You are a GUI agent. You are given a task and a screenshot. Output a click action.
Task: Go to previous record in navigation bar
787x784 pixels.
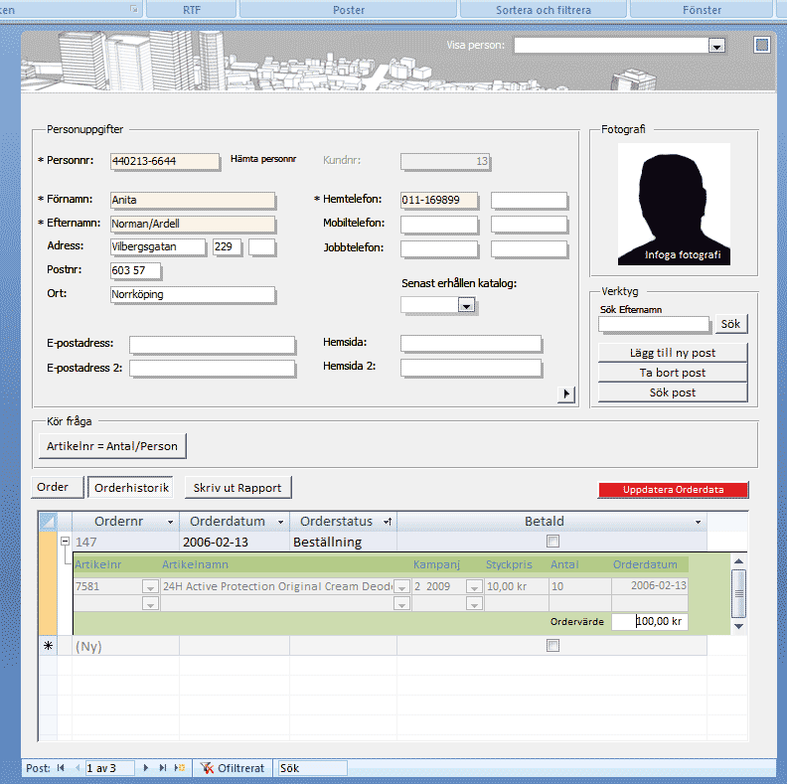click(x=78, y=767)
